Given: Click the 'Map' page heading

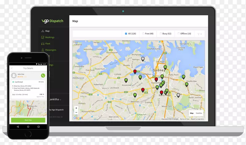Looking at the screenshot, I should [x=75, y=21].
